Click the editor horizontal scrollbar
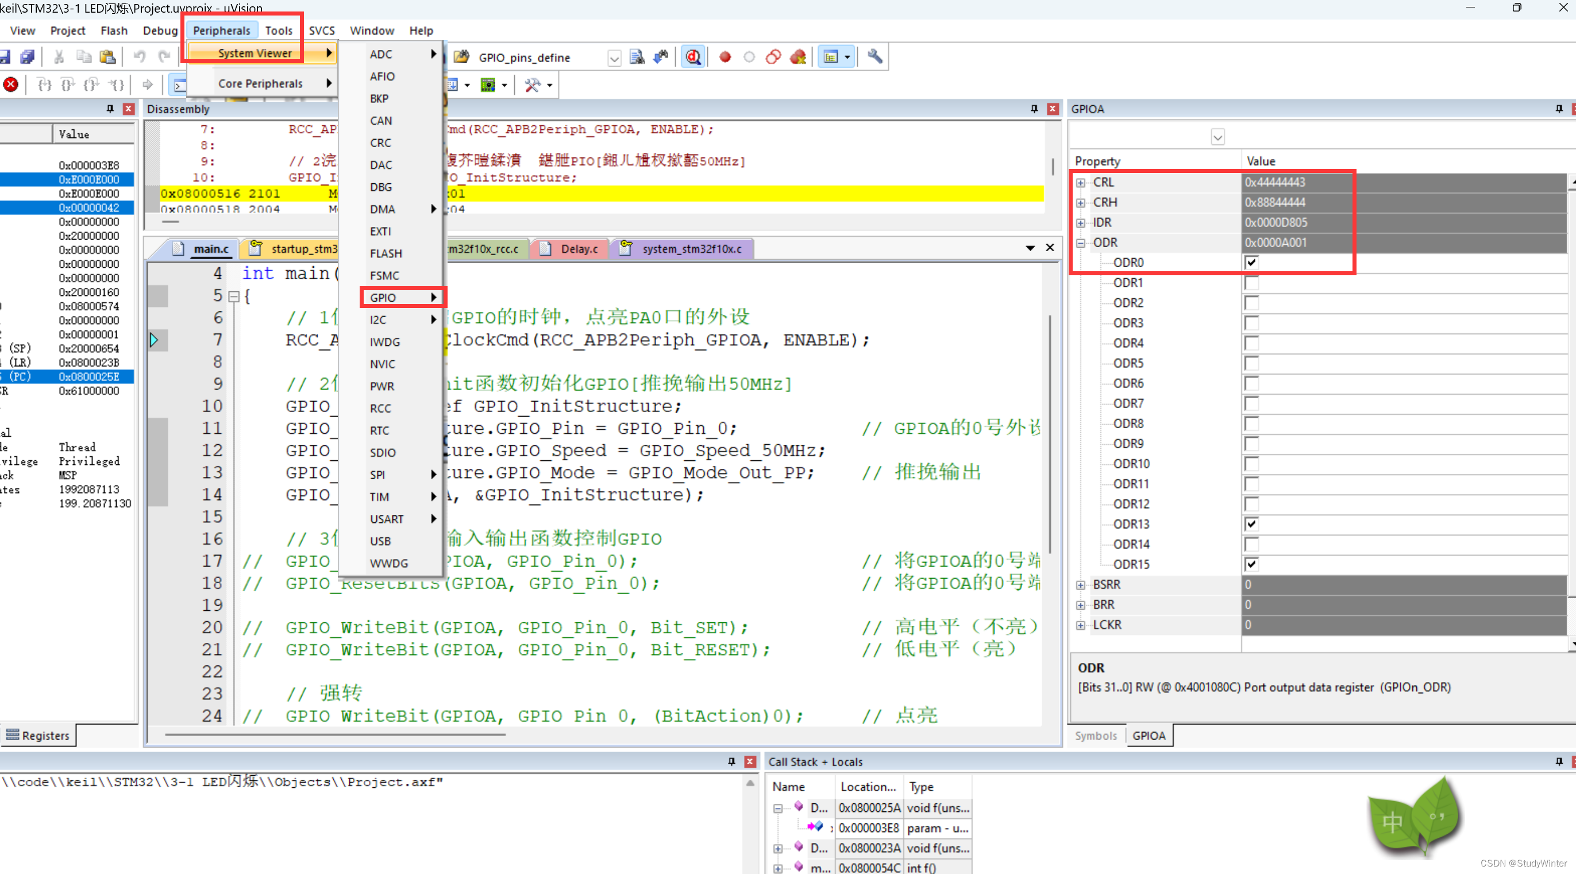The height and width of the screenshot is (874, 1576). click(336, 734)
